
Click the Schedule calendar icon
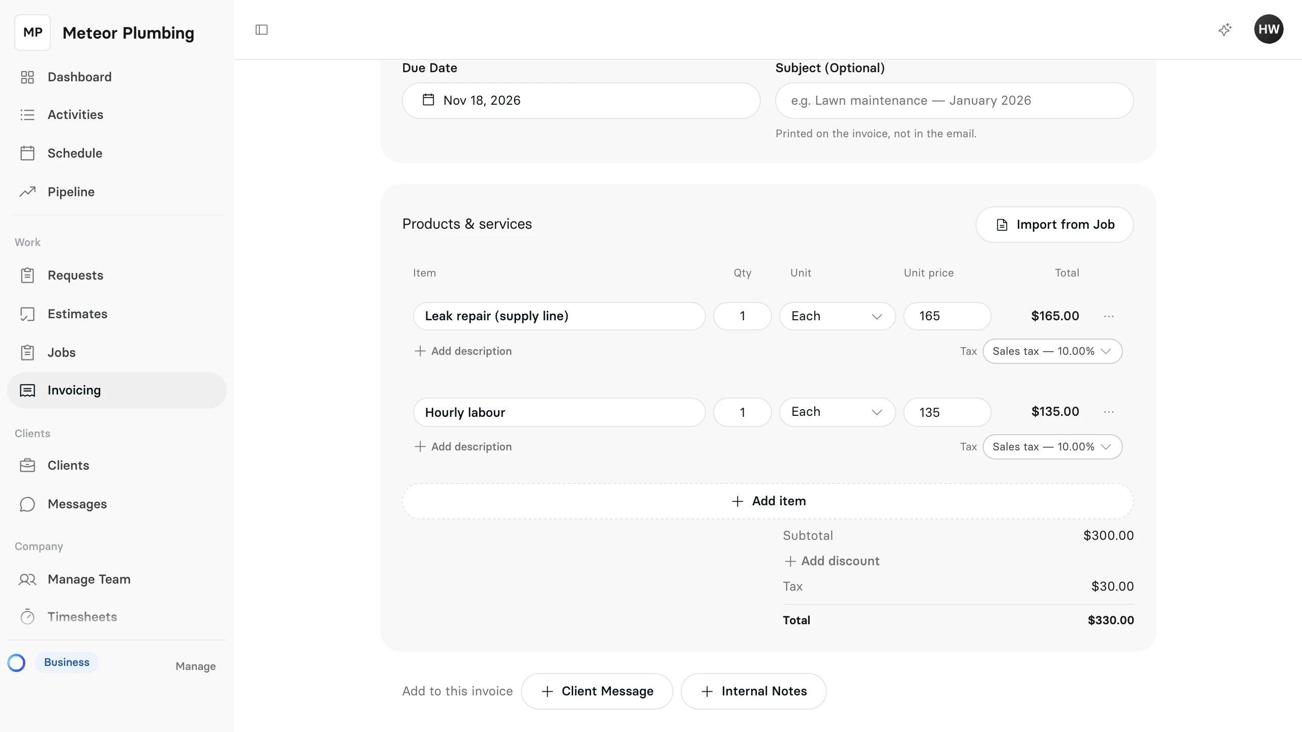tap(27, 153)
